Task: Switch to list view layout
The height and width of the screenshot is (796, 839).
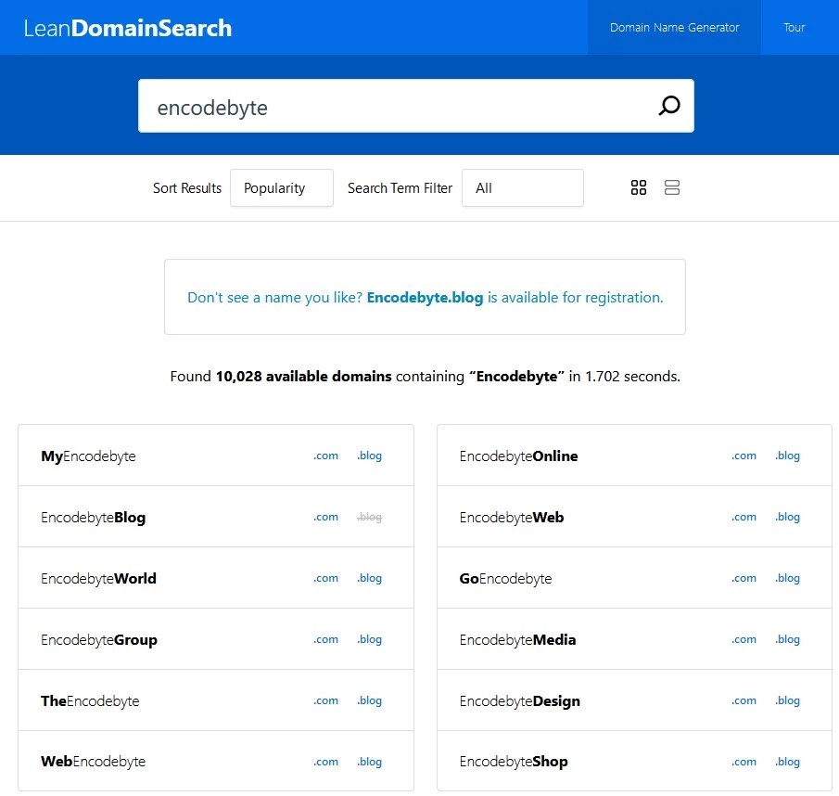Action: tap(671, 187)
